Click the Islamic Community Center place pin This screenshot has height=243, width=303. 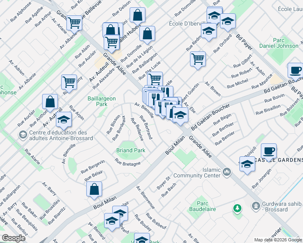click(x=227, y=172)
